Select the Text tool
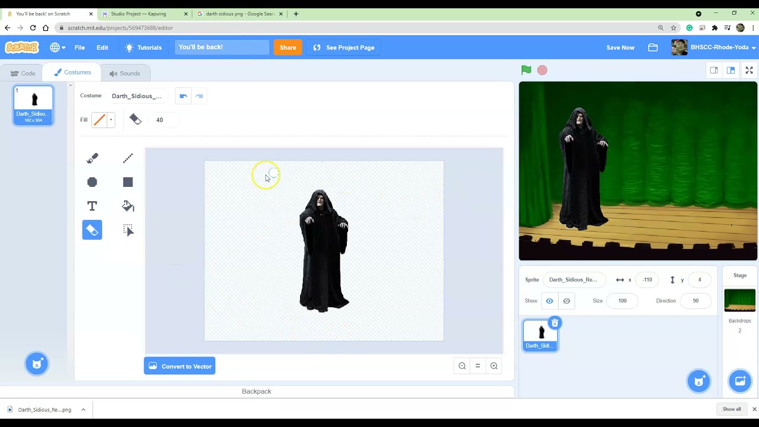Image resolution: width=759 pixels, height=427 pixels. pos(92,206)
